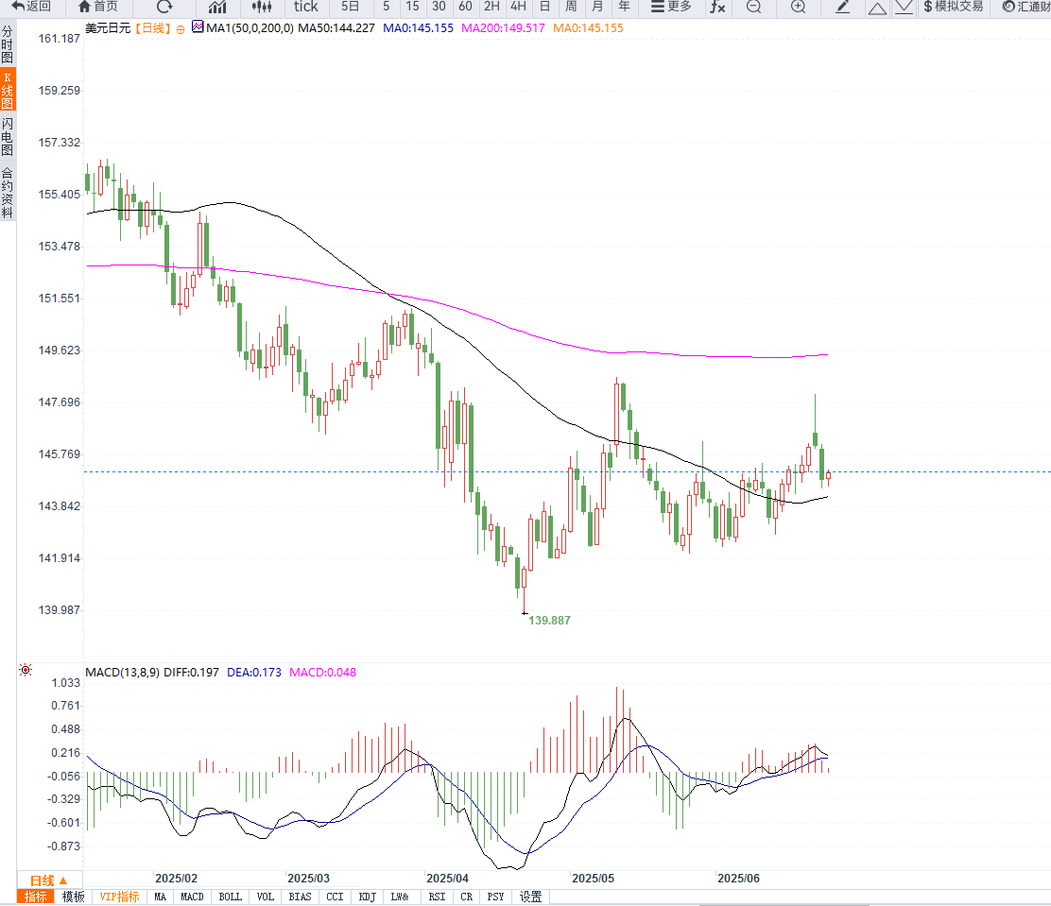Click the MACD(13,8,9) indicator label
Screen dimensions: 1051x906
coord(123,672)
